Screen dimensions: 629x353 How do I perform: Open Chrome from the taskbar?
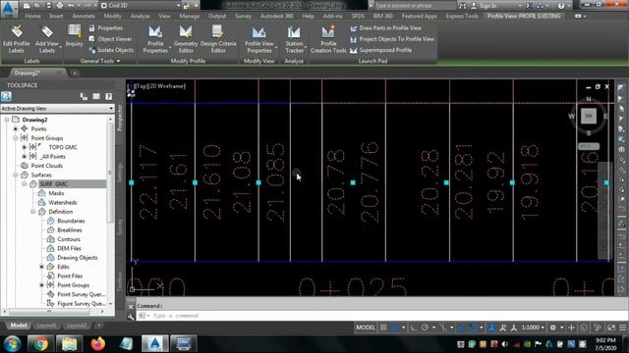[40, 343]
